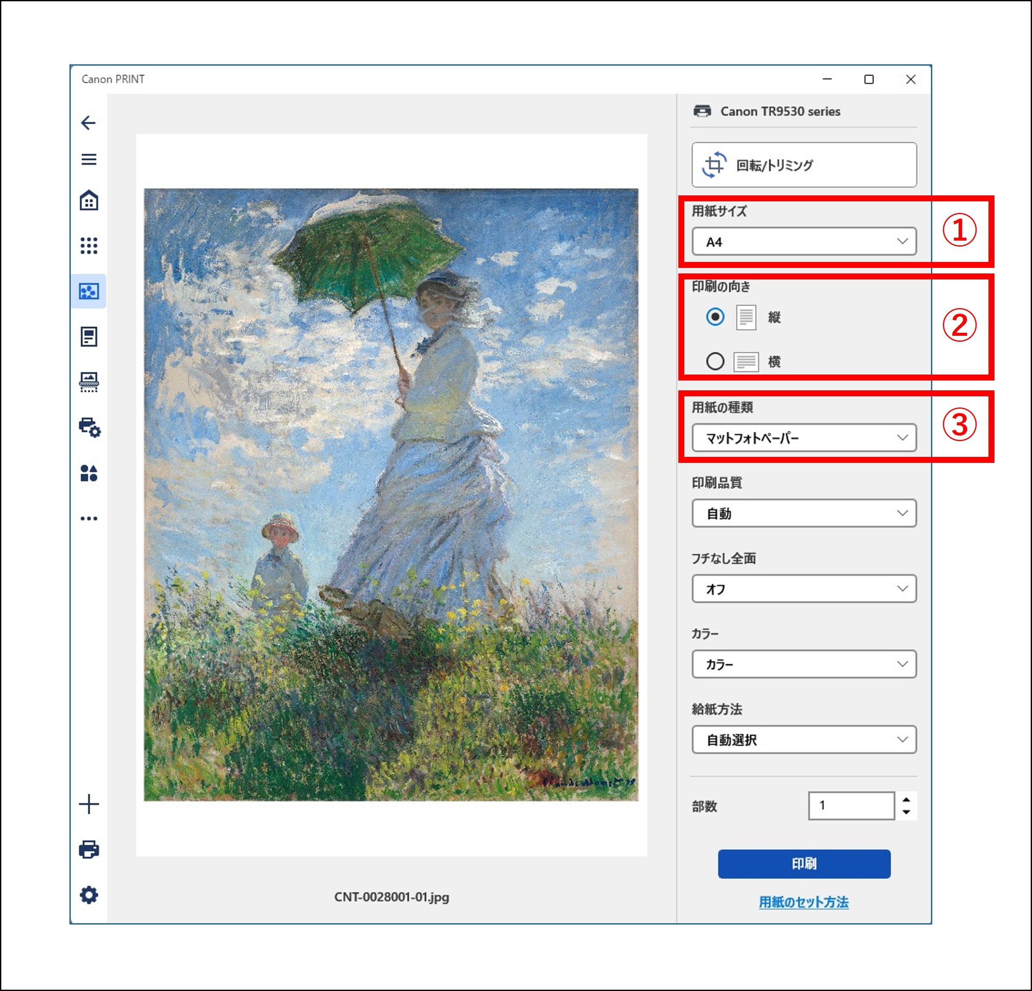Open the scan icon in sidebar
Viewport: 1032px width, 991px height.
pos(88,382)
